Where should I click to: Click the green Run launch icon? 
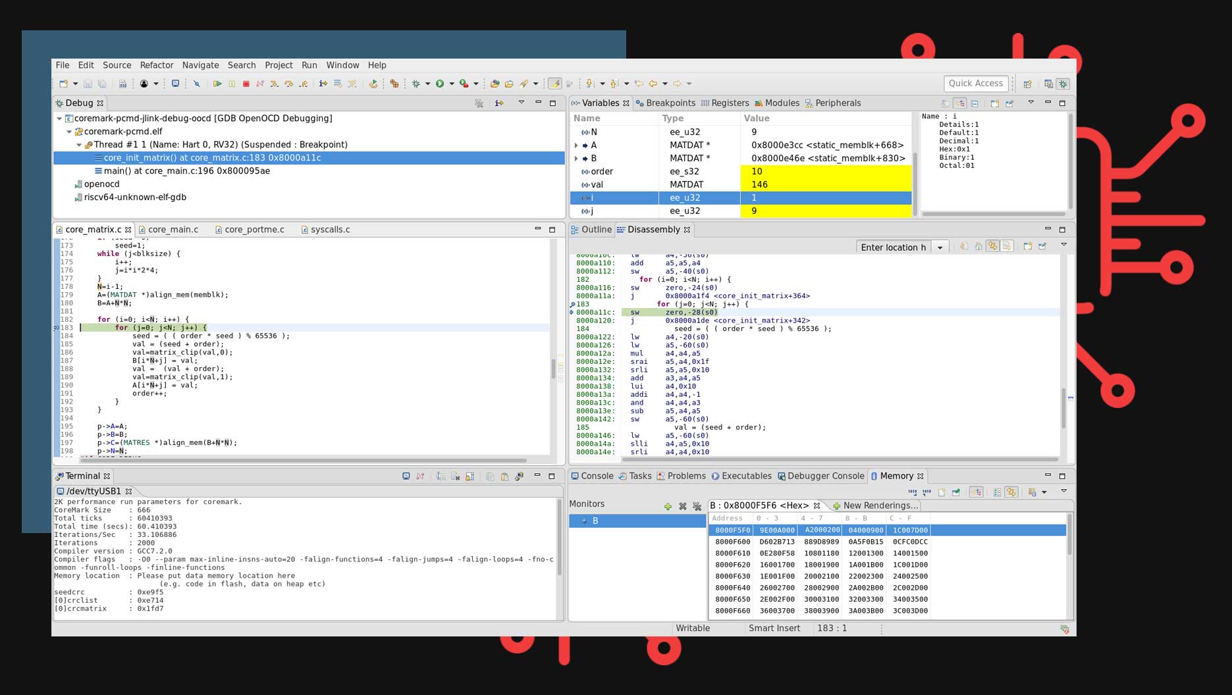click(x=440, y=84)
